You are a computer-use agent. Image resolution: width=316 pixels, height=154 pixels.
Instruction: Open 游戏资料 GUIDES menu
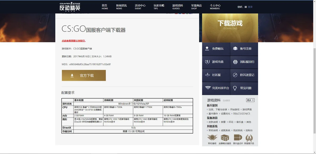[178, 7]
